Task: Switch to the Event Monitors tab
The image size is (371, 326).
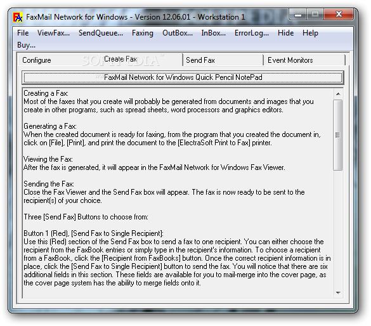Action: (x=305, y=60)
